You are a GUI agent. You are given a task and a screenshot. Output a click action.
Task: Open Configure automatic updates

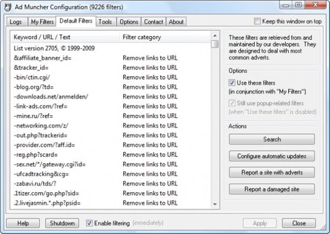pyautogui.click(x=272, y=156)
